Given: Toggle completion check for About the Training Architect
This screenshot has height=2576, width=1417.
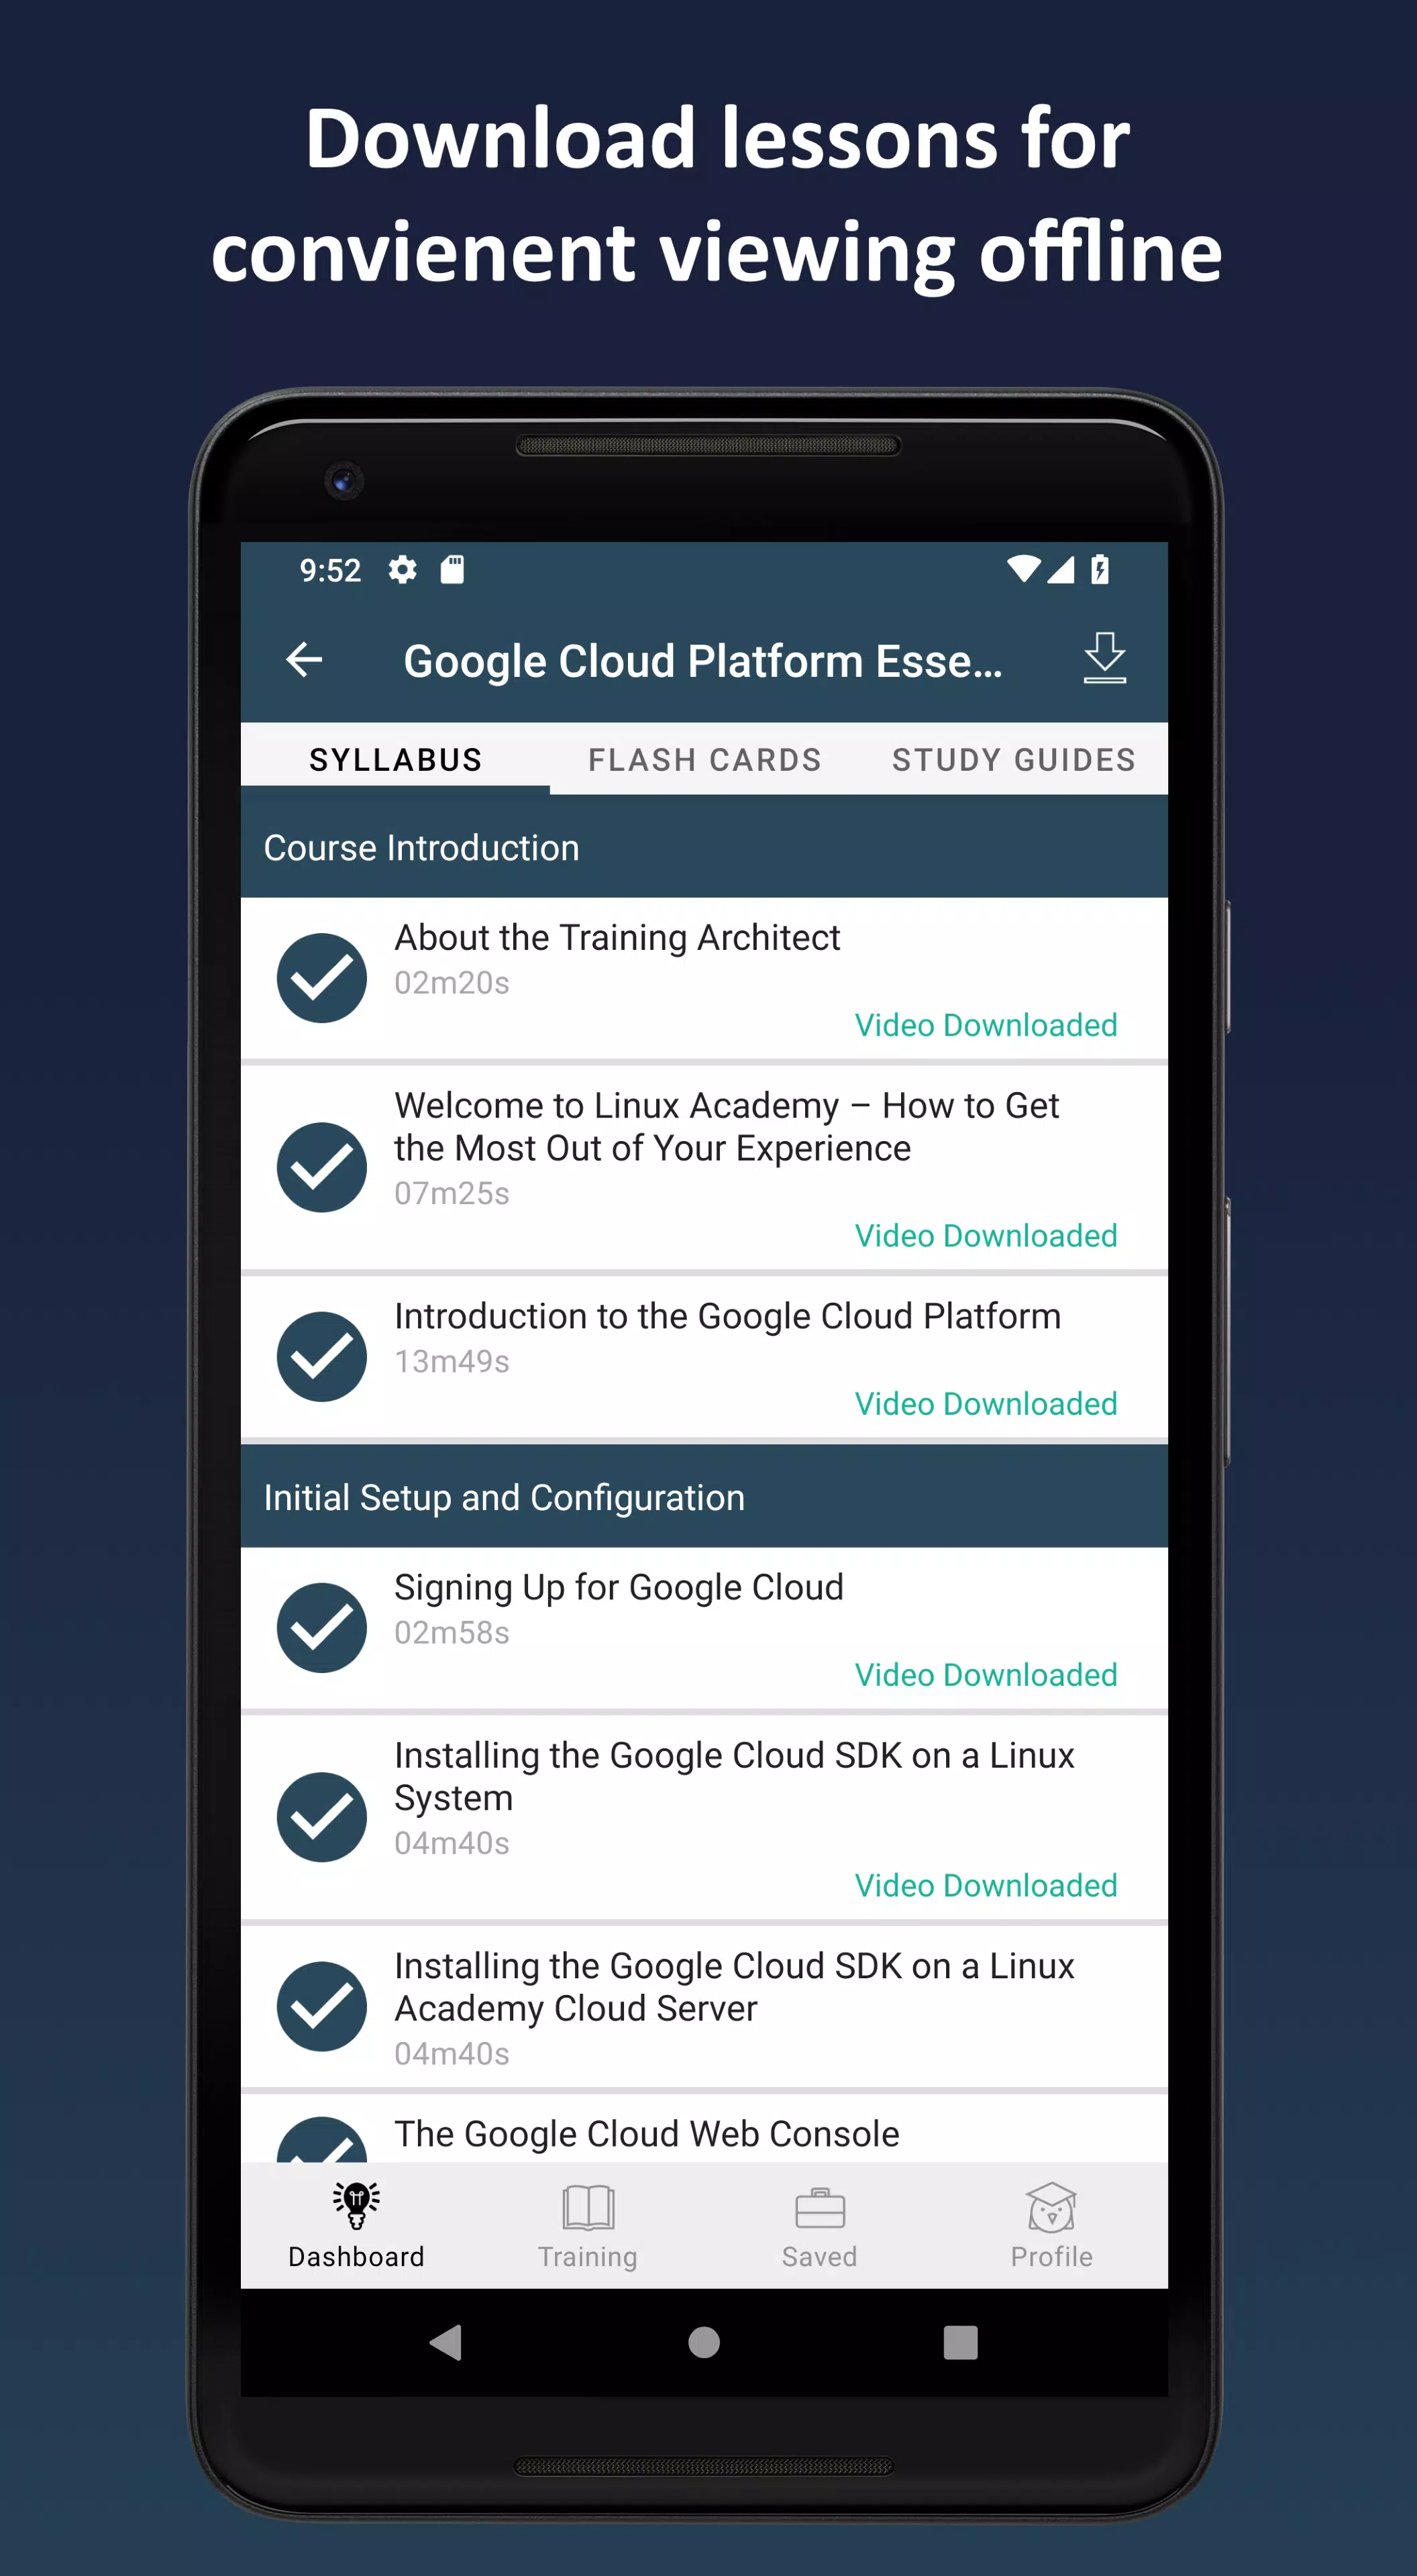Looking at the screenshot, I should click(x=321, y=978).
